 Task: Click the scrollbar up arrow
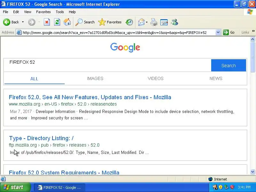tap(252, 39)
